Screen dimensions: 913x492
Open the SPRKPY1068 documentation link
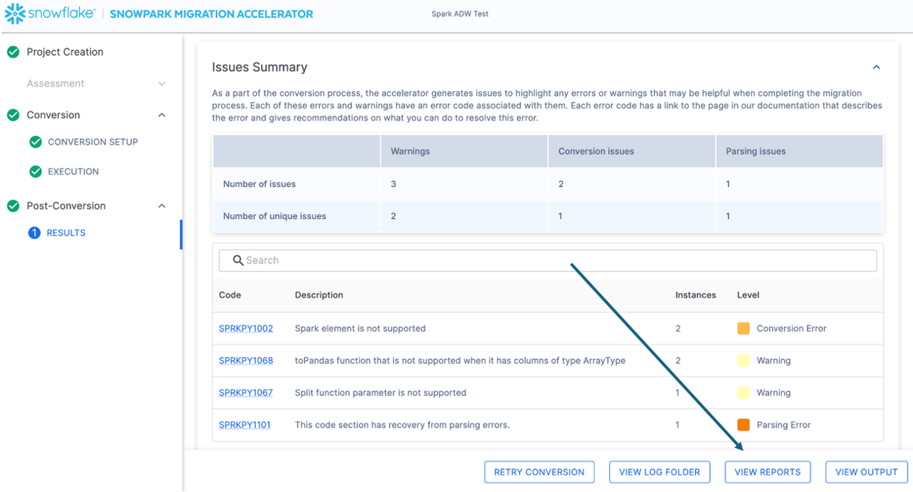pos(246,360)
